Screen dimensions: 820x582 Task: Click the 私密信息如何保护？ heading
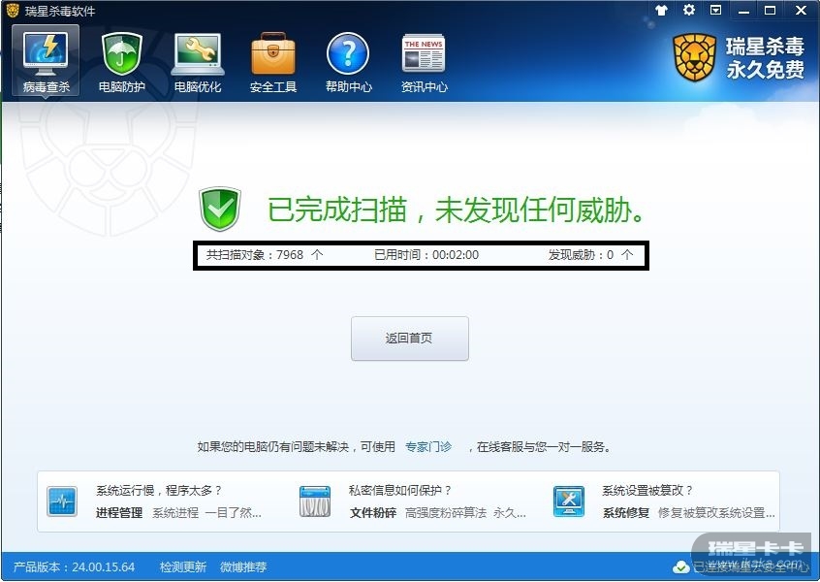[400, 491]
